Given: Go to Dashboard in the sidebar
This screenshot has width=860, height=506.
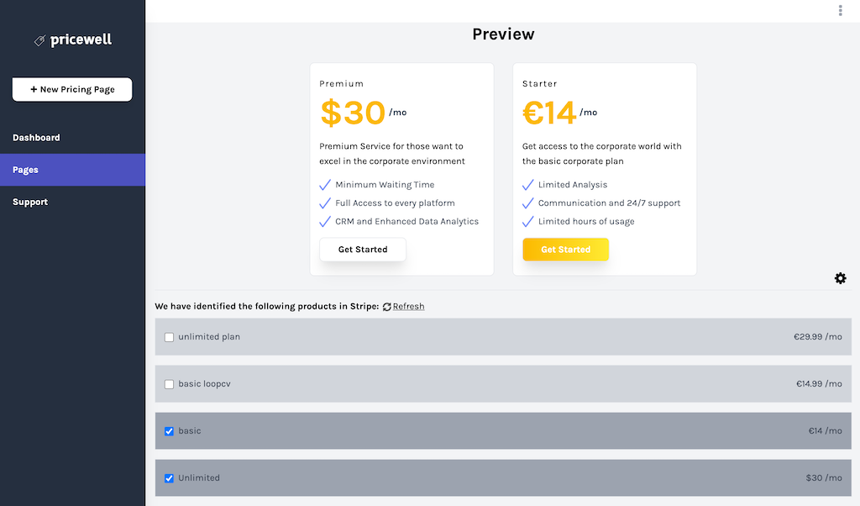Looking at the screenshot, I should [36, 138].
